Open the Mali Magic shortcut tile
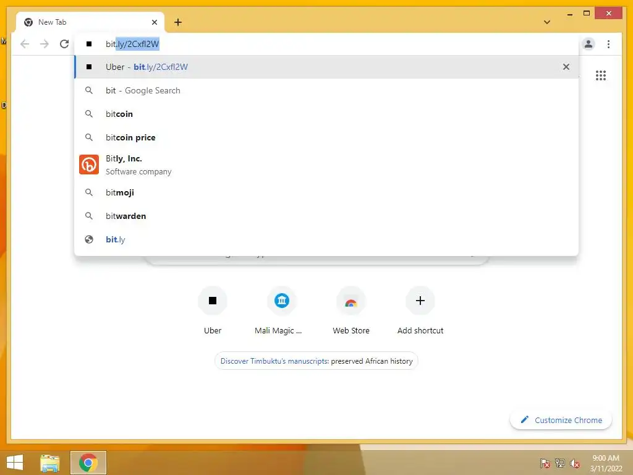 click(x=281, y=310)
